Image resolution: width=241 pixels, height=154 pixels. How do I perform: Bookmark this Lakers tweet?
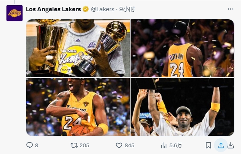point(208,145)
